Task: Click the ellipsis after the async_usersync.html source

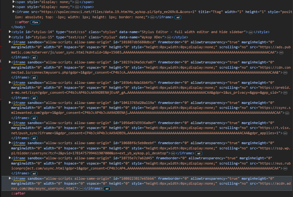Action: pos(81,189)
